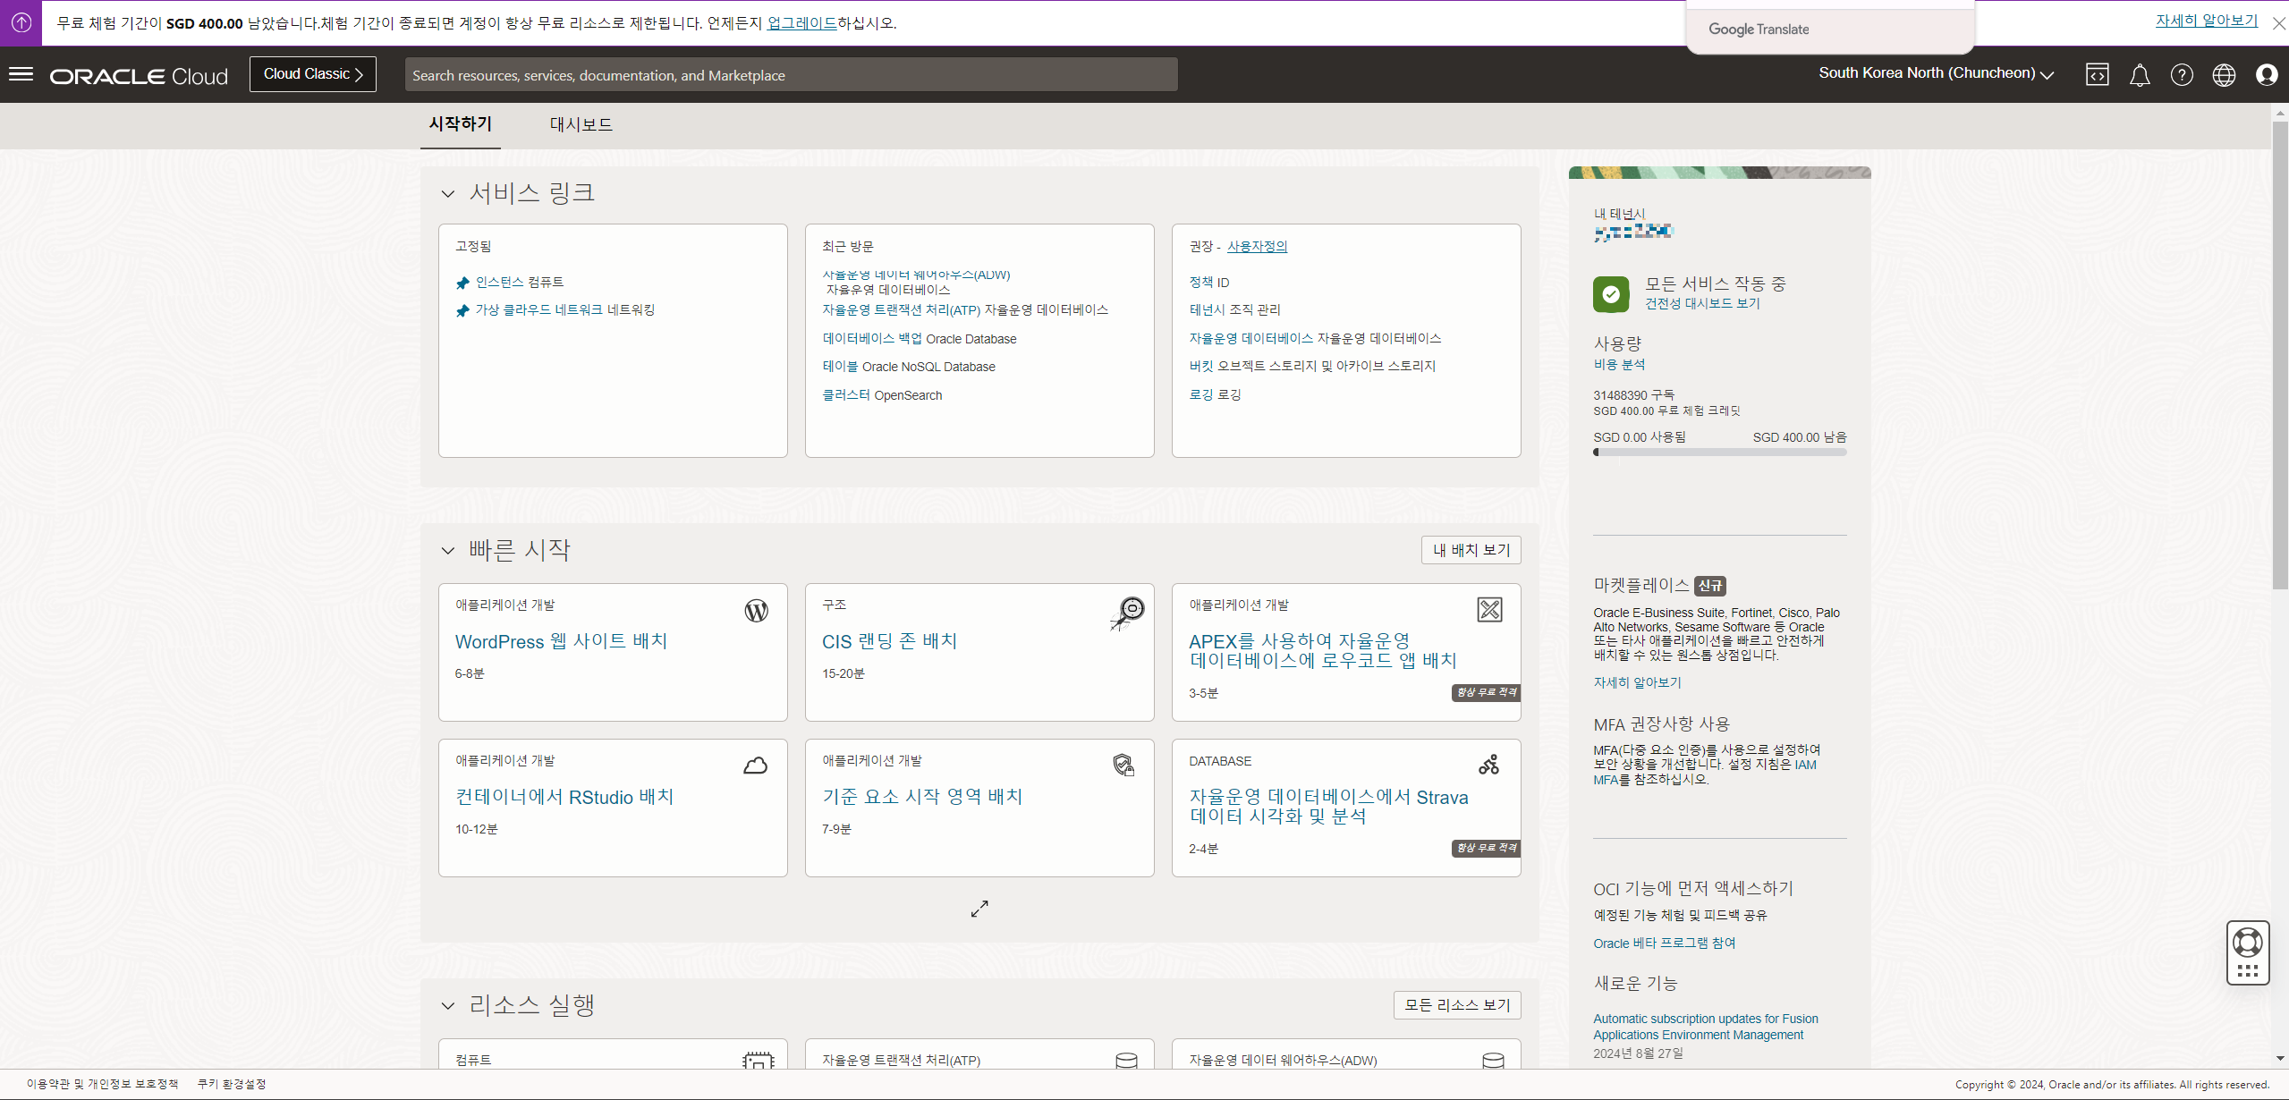This screenshot has width=2289, height=1100.
Task: Click the Oracle Cloud logo
Action: tap(139, 76)
